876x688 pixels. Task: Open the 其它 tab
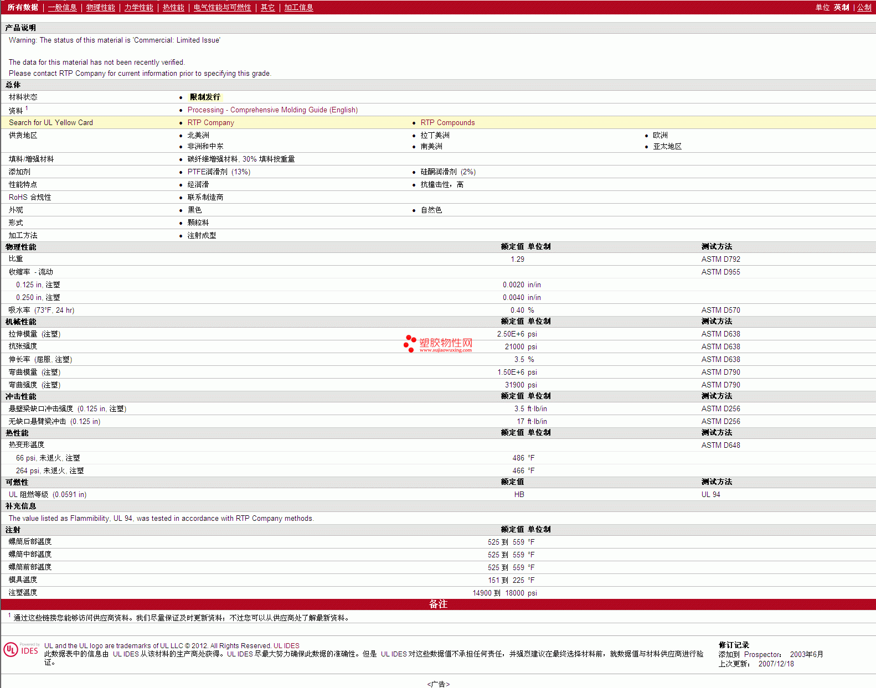coord(267,7)
